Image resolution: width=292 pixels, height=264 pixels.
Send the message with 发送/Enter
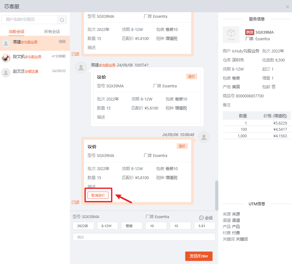click(199, 256)
